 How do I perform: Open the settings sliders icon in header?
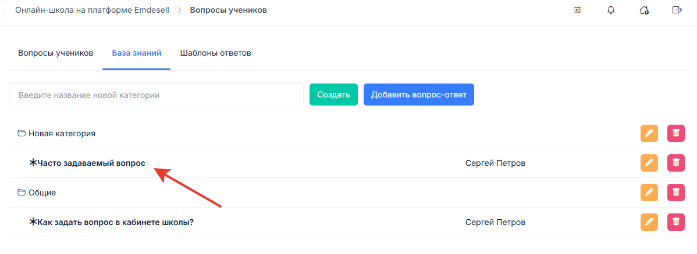tap(578, 10)
